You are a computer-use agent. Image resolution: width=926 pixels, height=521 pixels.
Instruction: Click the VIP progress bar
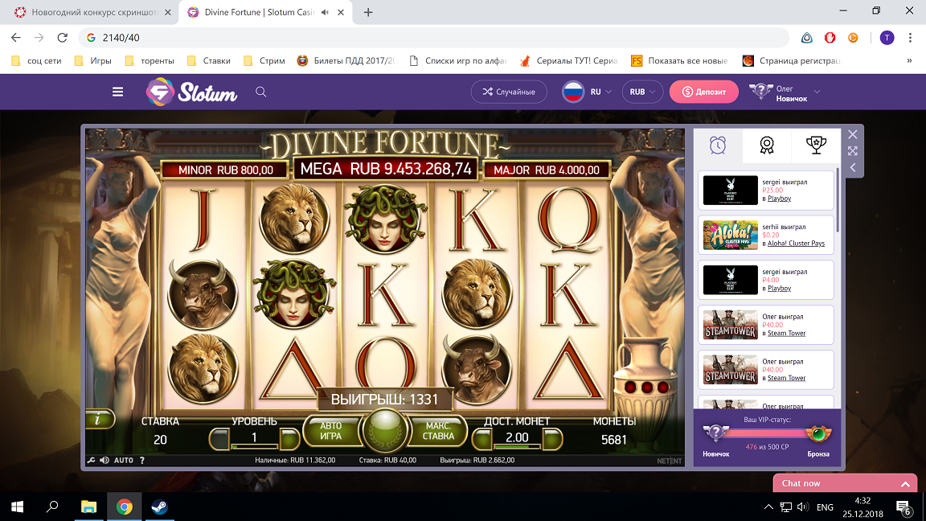click(x=767, y=434)
